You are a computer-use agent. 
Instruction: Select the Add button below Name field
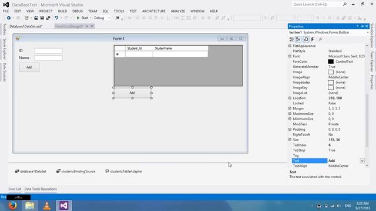tap(29, 67)
